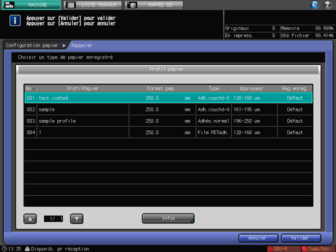Click the En impress. counter
The image size is (336, 252).
click(x=250, y=35)
